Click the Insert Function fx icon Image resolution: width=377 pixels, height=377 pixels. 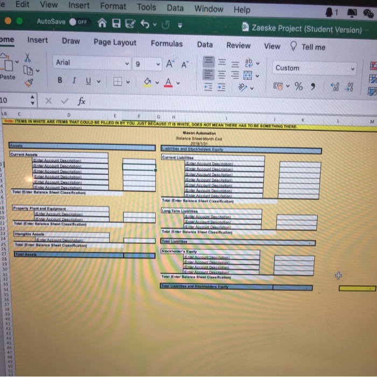click(81, 101)
